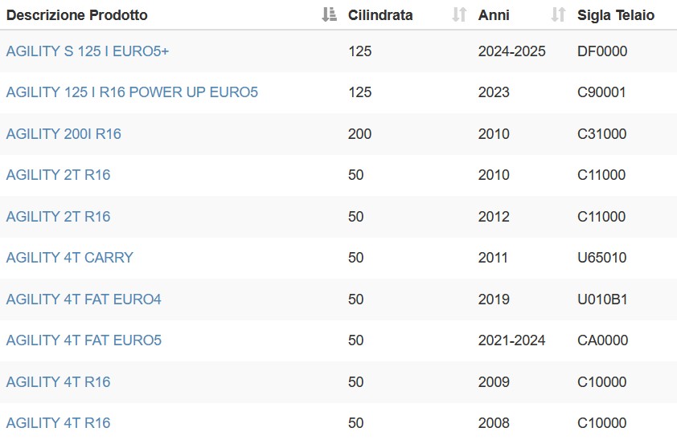
Task: Open the AGILITY 4T FAT EURO4 link
Action: tap(84, 299)
